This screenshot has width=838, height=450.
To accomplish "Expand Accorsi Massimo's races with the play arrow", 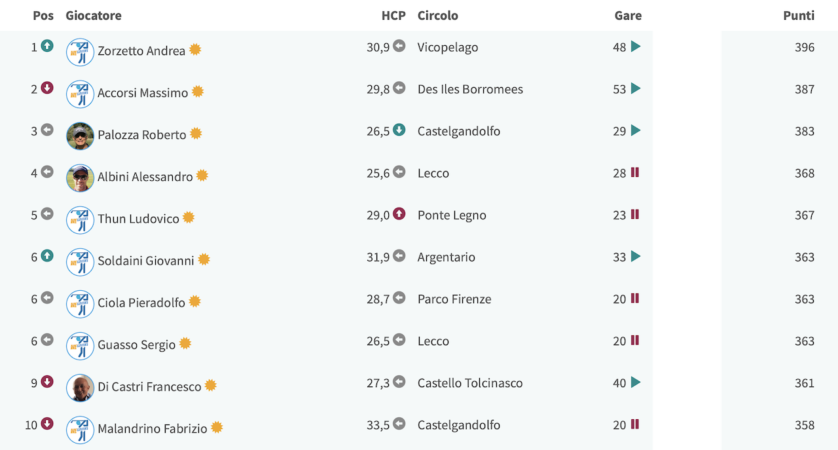I will [x=635, y=88].
